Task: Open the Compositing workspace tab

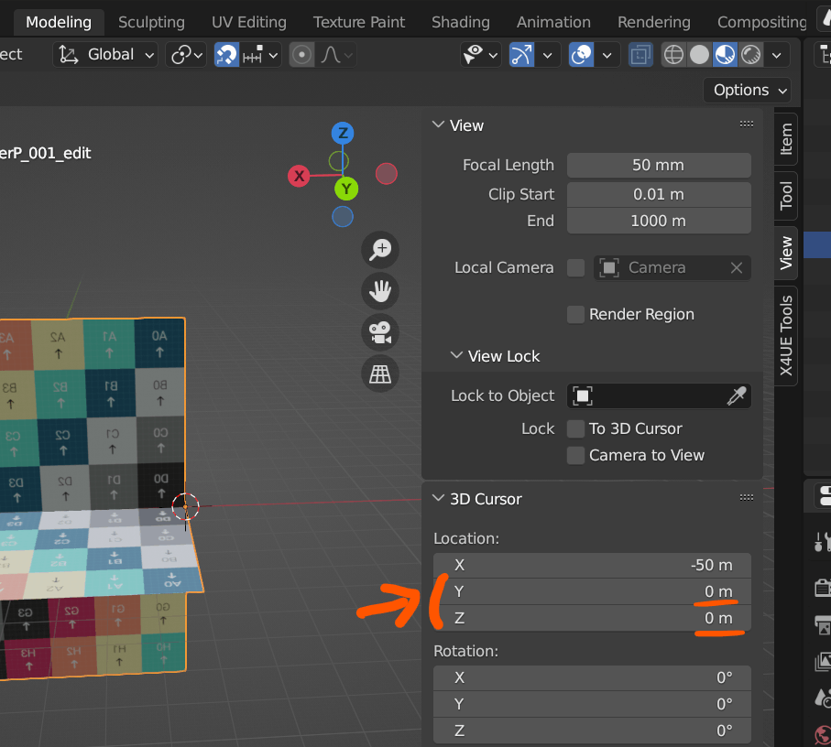Action: (x=761, y=22)
